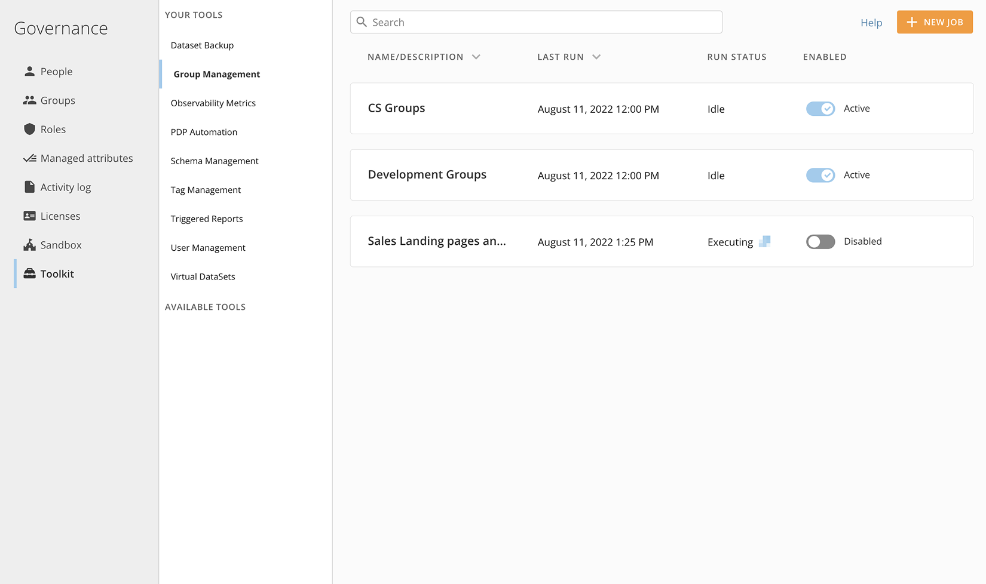The image size is (986, 584).
Task: Create a new job
Action: coord(935,22)
